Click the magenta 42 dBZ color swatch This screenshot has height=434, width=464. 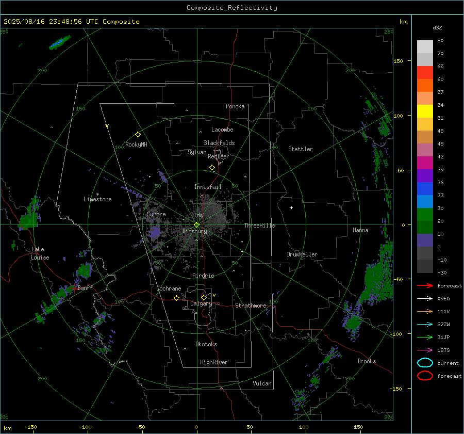(x=425, y=163)
